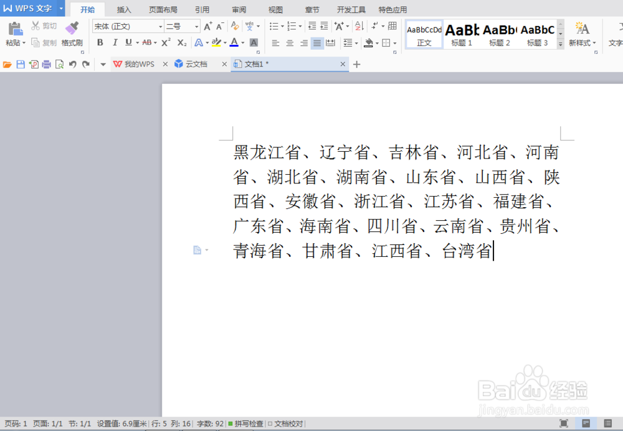Open the WPS 文字 application menu dropdown
The width and height of the screenshot is (623, 431).
[x=61, y=8]
